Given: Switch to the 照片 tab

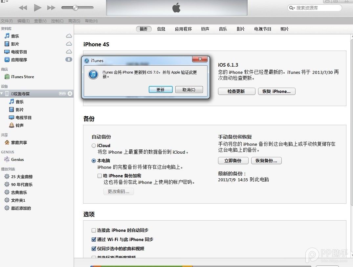Looking at the screenshot, I should pos(284,29).
